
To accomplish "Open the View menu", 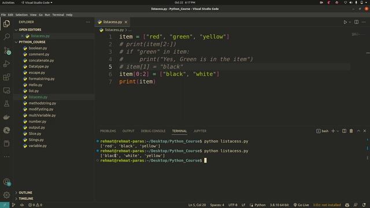I will click(33, 15).
